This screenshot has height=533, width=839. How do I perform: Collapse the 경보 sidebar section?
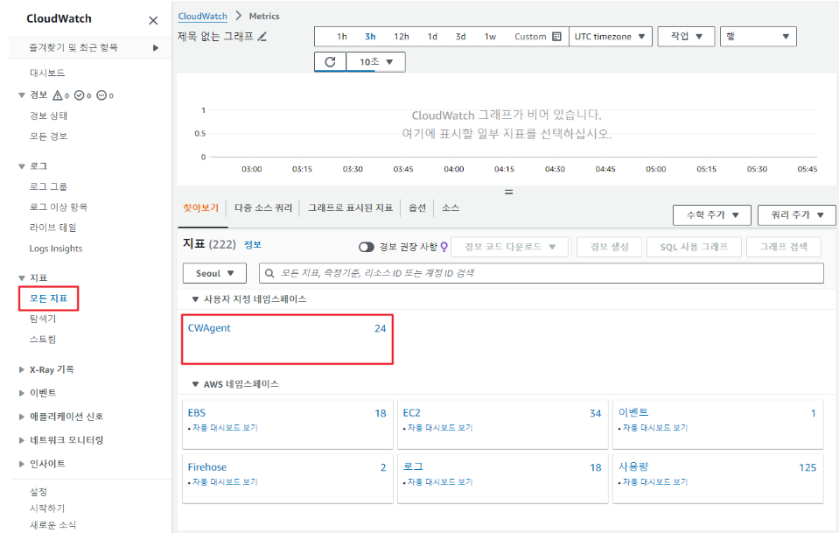coord(21,95)
